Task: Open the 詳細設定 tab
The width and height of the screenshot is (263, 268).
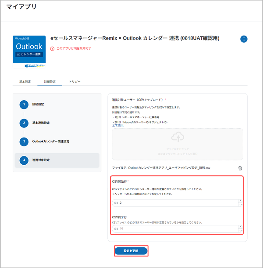Action: (50, 82)
